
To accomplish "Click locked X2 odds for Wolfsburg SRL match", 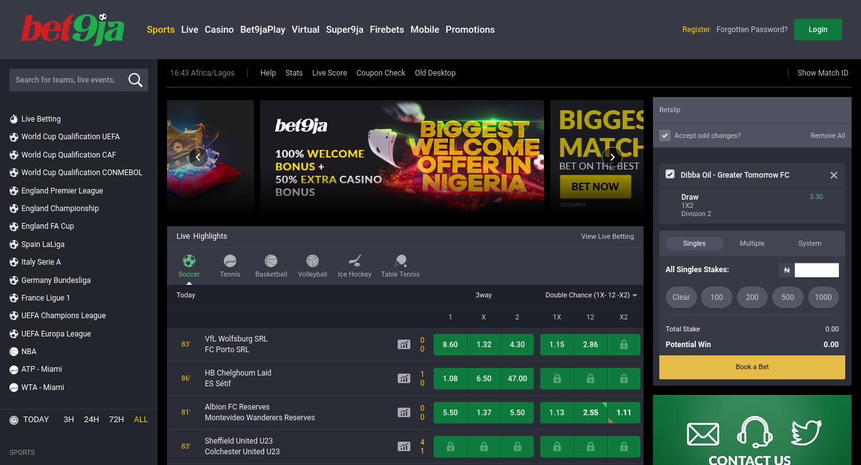I will tap(623, 345).
